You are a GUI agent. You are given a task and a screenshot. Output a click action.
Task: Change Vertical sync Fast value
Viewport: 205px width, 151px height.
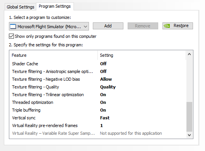[105, 118]
